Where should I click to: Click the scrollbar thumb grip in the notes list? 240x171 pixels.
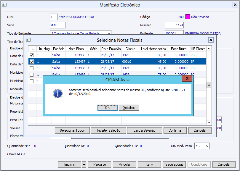209,85
